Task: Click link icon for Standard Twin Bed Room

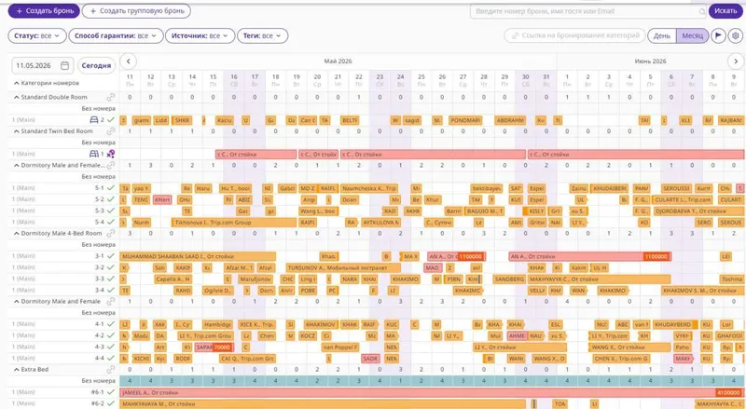Action: 111,131
